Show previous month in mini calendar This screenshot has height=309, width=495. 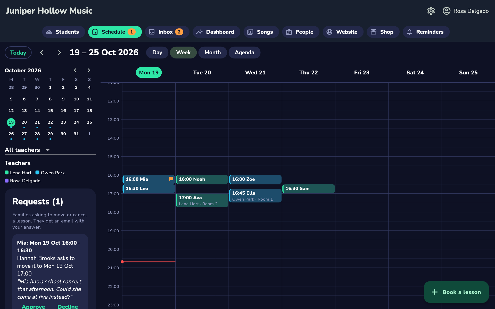tap(75, 70)
